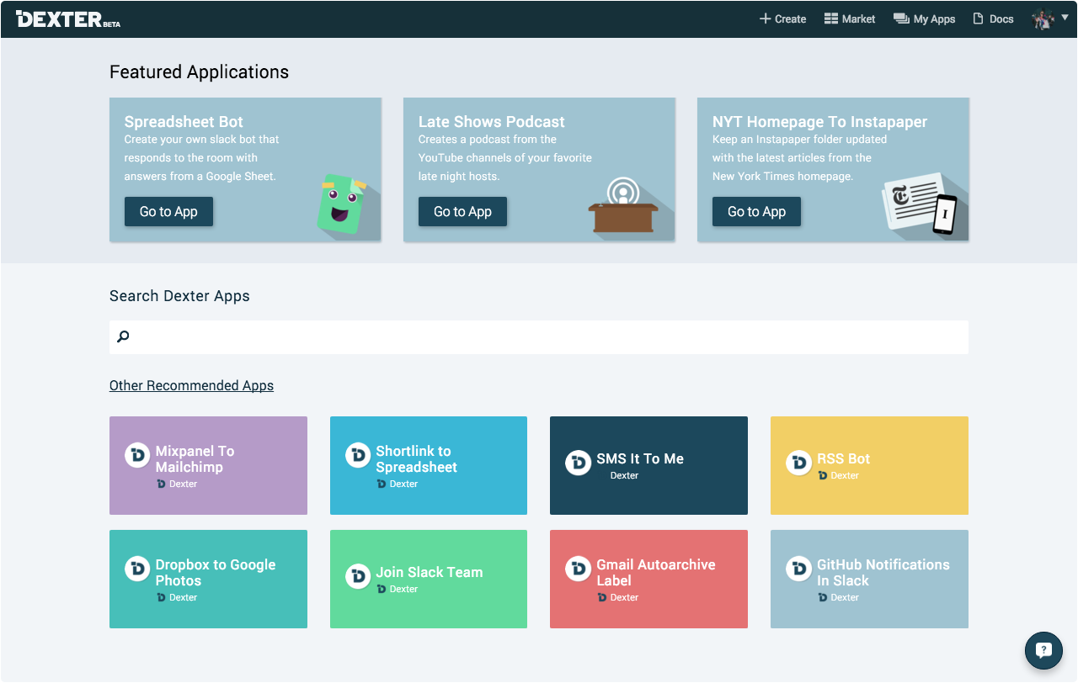Open the Docs page

click(x=993, y=19)
